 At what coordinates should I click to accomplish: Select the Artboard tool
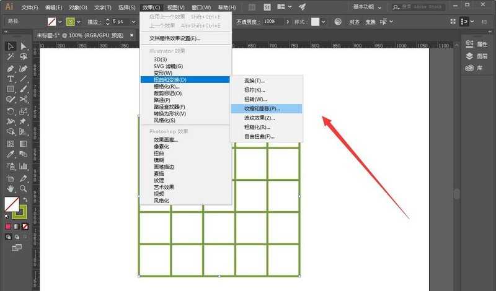coord(11,178)
